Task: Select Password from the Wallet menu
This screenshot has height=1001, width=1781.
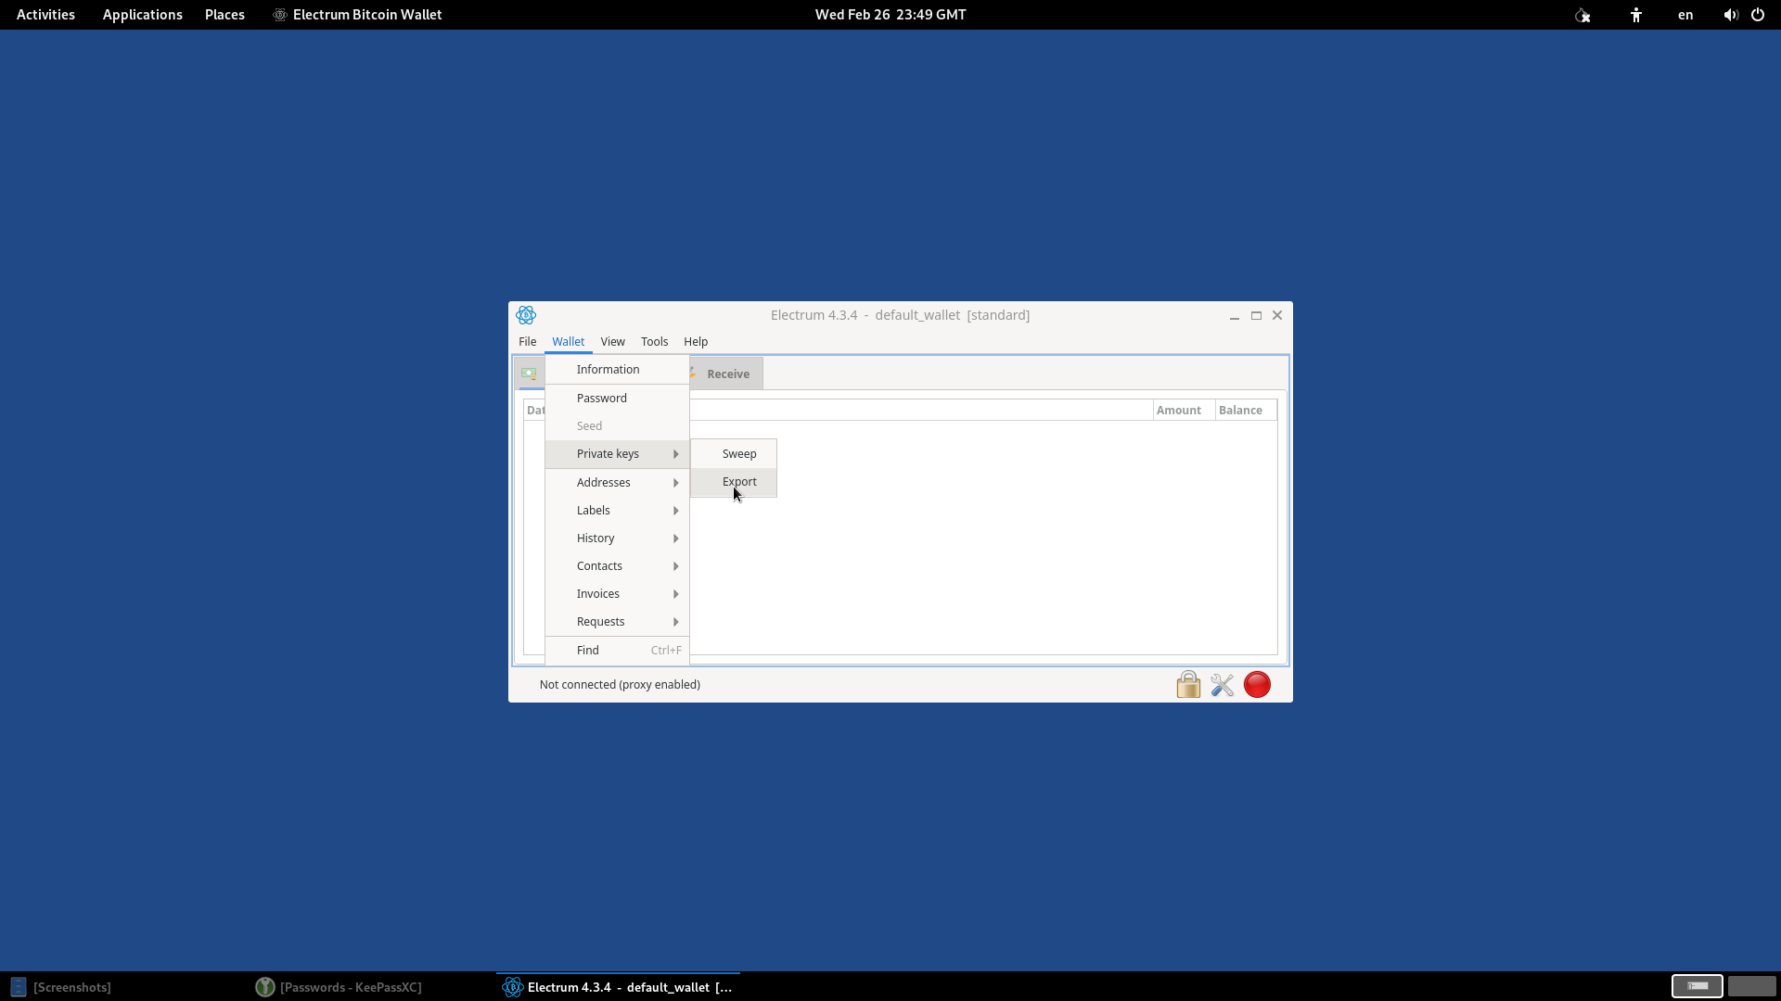Action: click(601, 398)
